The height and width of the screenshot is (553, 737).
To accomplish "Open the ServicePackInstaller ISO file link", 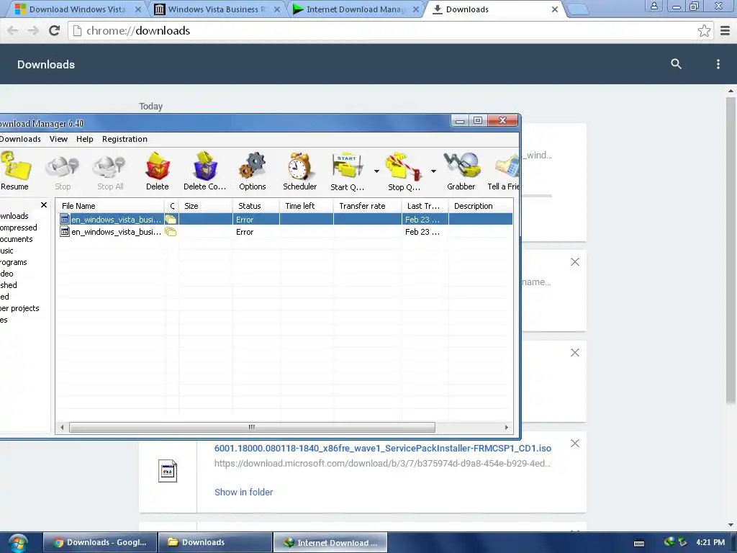I will (x=383, y=448).
